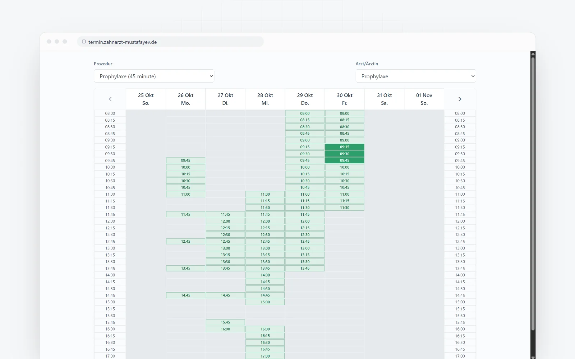The height and width of the screenshot is (359, 575).
Task: Choose 16:00 on Tuesday 27 Okt
Action: (225, 329)
